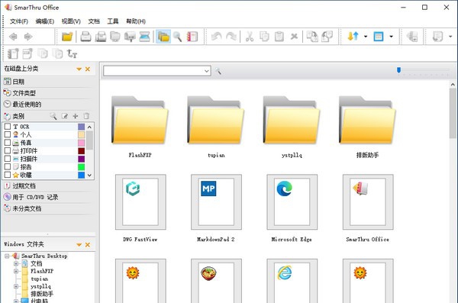Click the add category plus icon
This screenshot has height=303, width=458.
76,116
